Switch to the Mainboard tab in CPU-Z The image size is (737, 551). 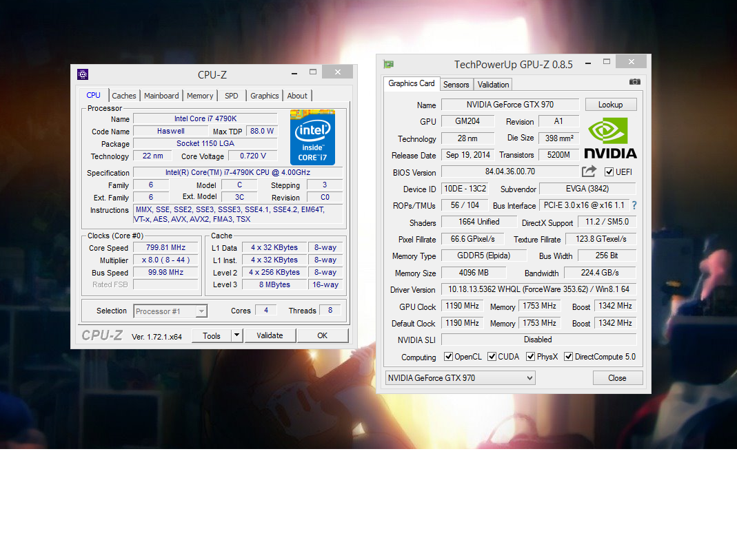161,95
